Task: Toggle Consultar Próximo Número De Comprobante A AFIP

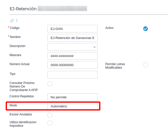Action: tap(50, 84)
